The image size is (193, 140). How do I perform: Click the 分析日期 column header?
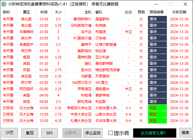[x=180, y=12]
